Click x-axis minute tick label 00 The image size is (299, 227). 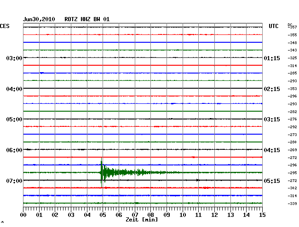23,215
